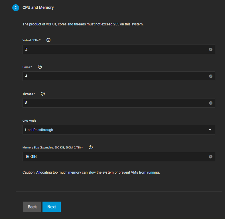View help for Memory Size field

[x=91, y=147]
